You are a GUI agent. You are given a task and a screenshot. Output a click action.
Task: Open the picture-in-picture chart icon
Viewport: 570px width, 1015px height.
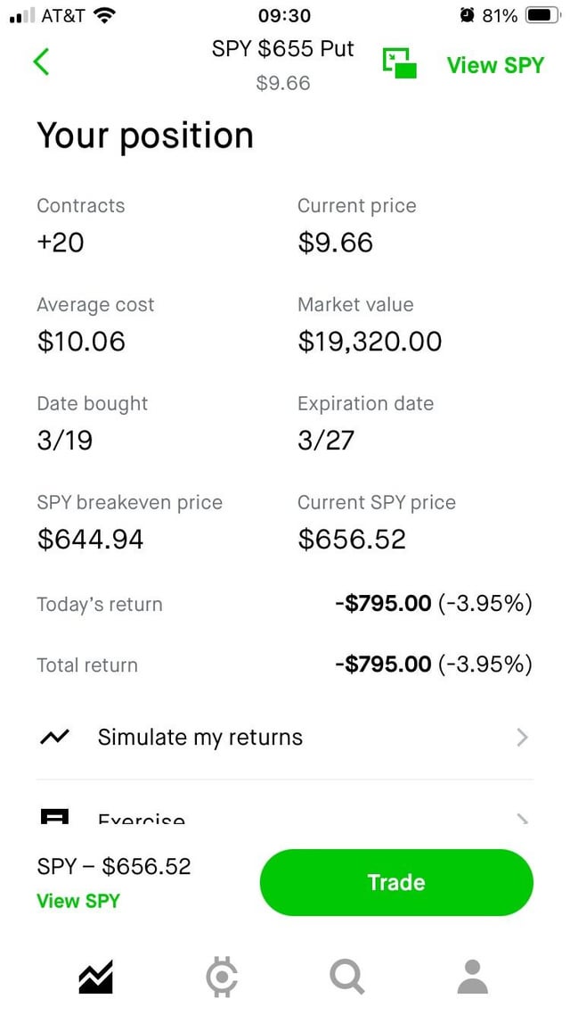400,62
